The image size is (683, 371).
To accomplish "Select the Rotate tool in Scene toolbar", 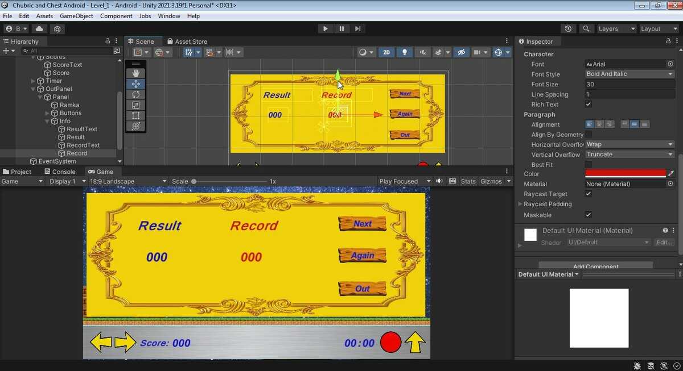I will 135,94.
